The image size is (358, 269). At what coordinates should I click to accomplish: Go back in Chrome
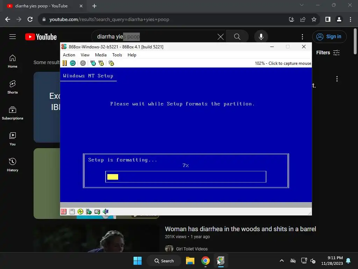(8, 20)
